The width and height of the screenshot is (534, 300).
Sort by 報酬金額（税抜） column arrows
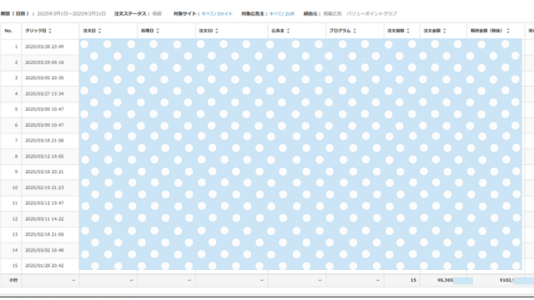tap(508, 31)
